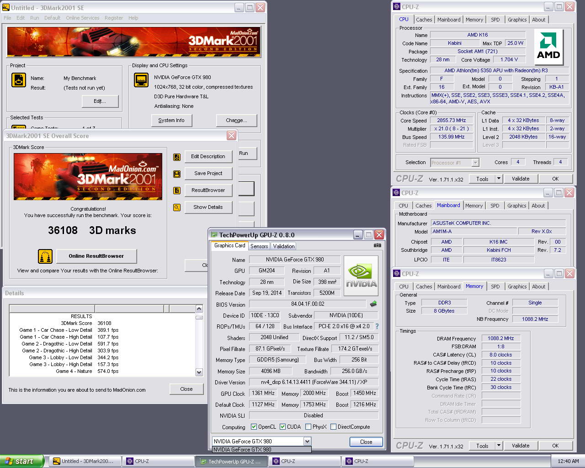Click the Edit Description button

coord(208,157)
